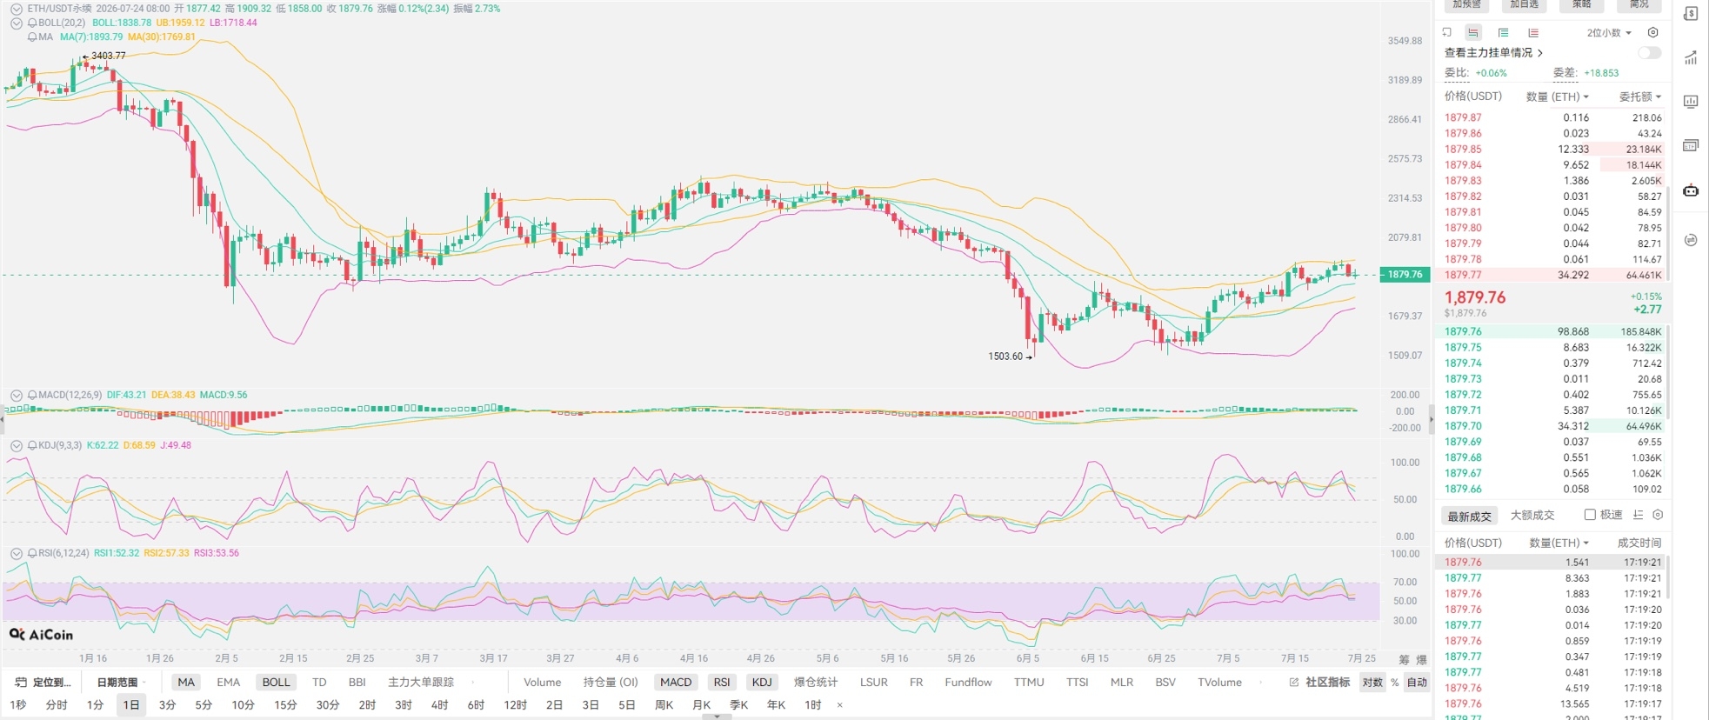The height and width of the screenshot is (720, 1709).
Task: Toggle the 查看主力挂单情况 switch
Action: 1650,53
